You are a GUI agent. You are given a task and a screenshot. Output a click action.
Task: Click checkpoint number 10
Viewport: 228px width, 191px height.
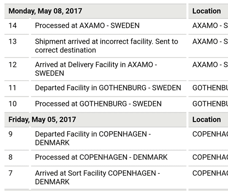point(13,103)
